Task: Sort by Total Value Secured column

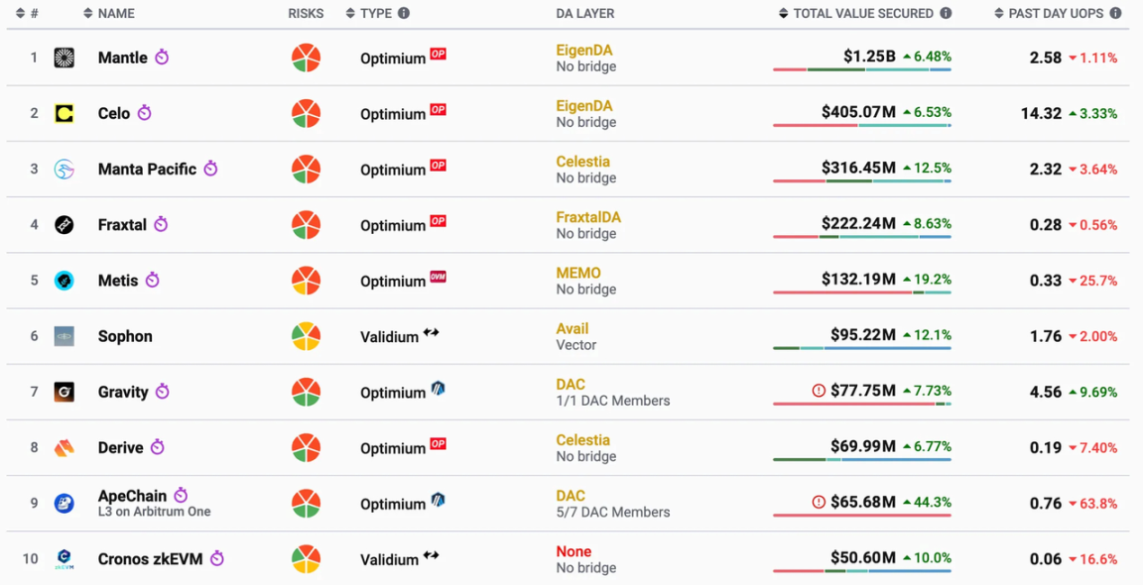Action: point(863,14)
